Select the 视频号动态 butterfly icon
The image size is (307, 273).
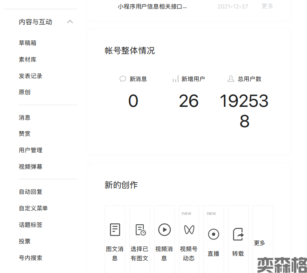click(189, 230)
